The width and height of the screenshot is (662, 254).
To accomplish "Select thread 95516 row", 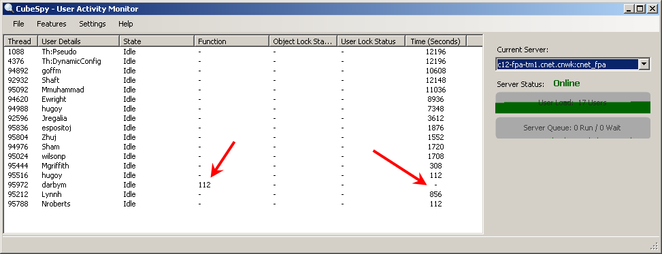I will [243, 175].
